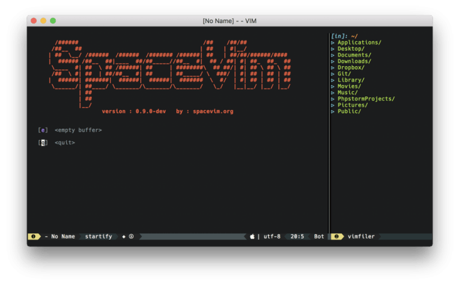Select the Public/ directory
Viewport: 459px width, 285px height.
click(349, 111)
